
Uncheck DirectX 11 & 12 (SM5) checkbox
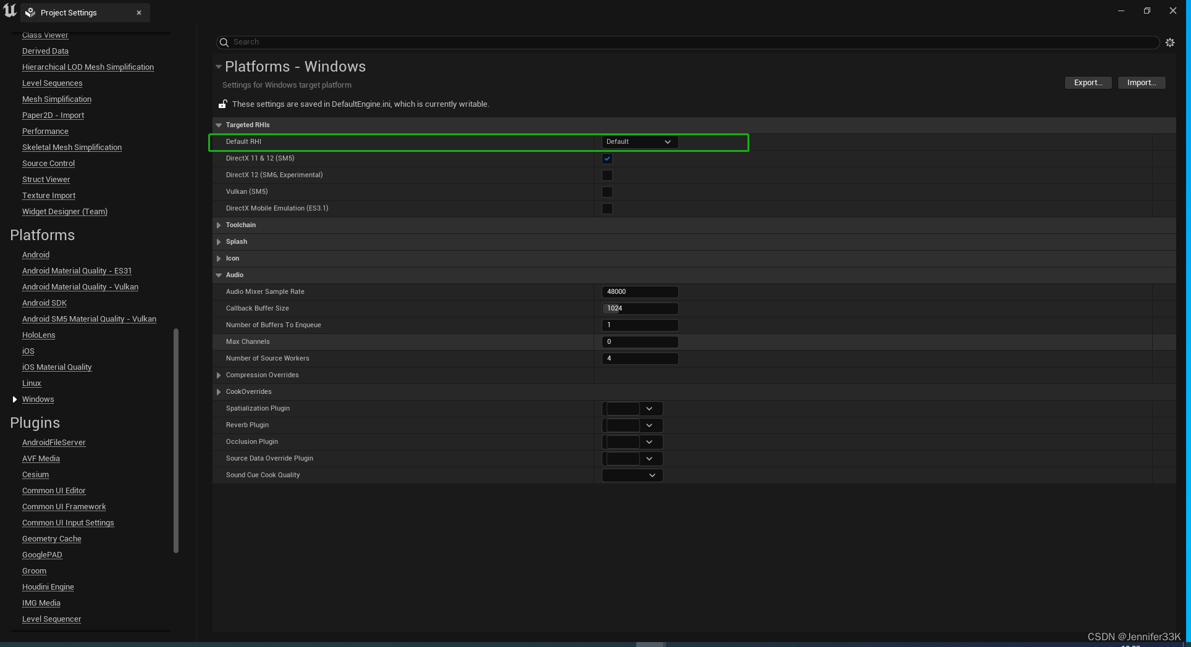click(607, 159)
